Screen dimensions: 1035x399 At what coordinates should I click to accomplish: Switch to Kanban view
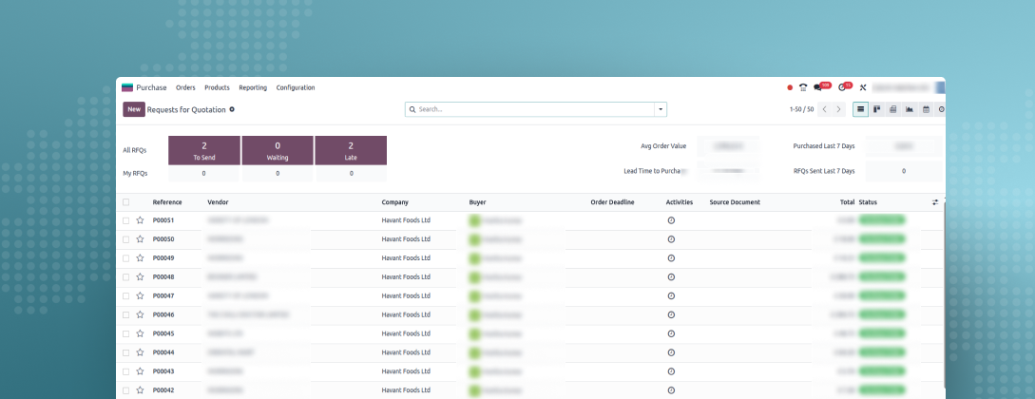point(876,109)
